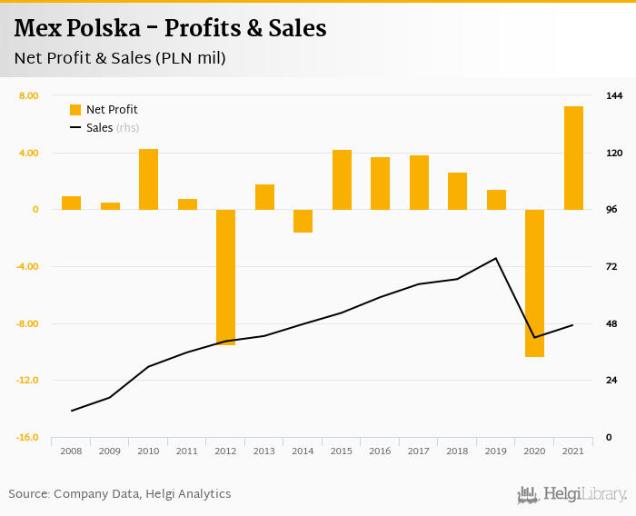Screen dimensions: 636x516
Task: Click the 2015 Net Profit bar
Action: tap(342, 180)
